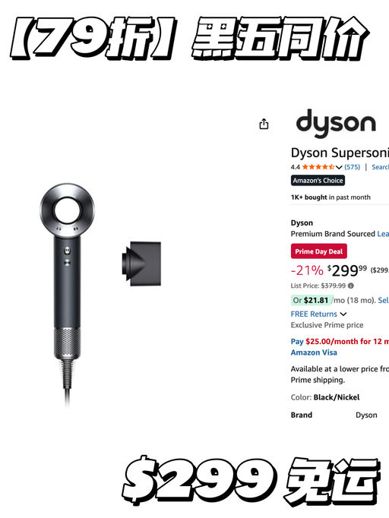Click the List Price info icon
The image size is (389, 518).
[x=351, y=286]
